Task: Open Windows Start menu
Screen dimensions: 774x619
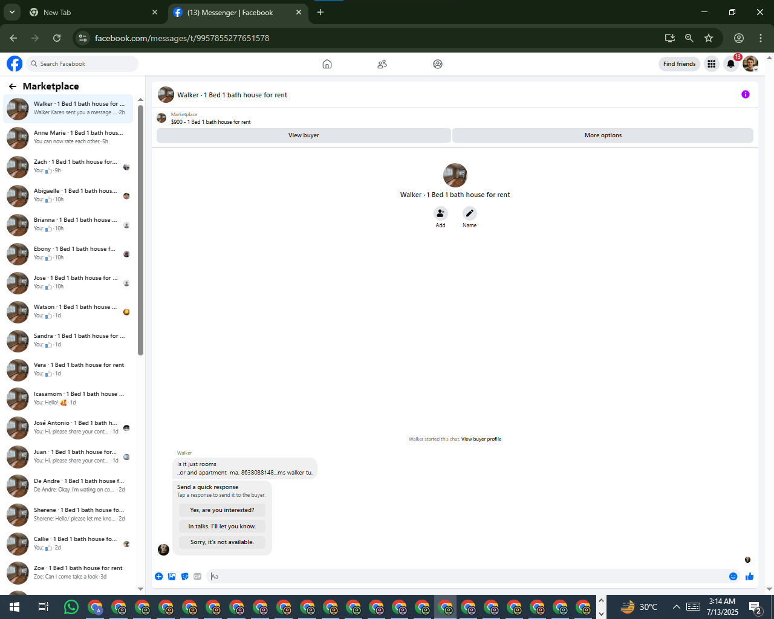Action: [15, 607]
